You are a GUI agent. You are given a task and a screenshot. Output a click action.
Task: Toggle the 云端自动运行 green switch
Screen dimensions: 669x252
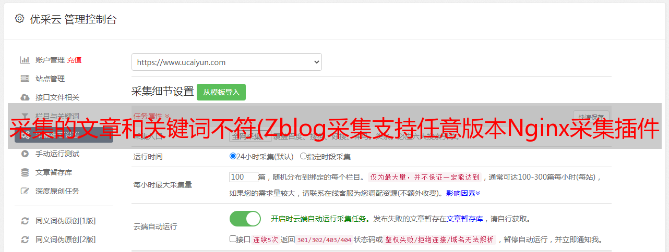245,219
